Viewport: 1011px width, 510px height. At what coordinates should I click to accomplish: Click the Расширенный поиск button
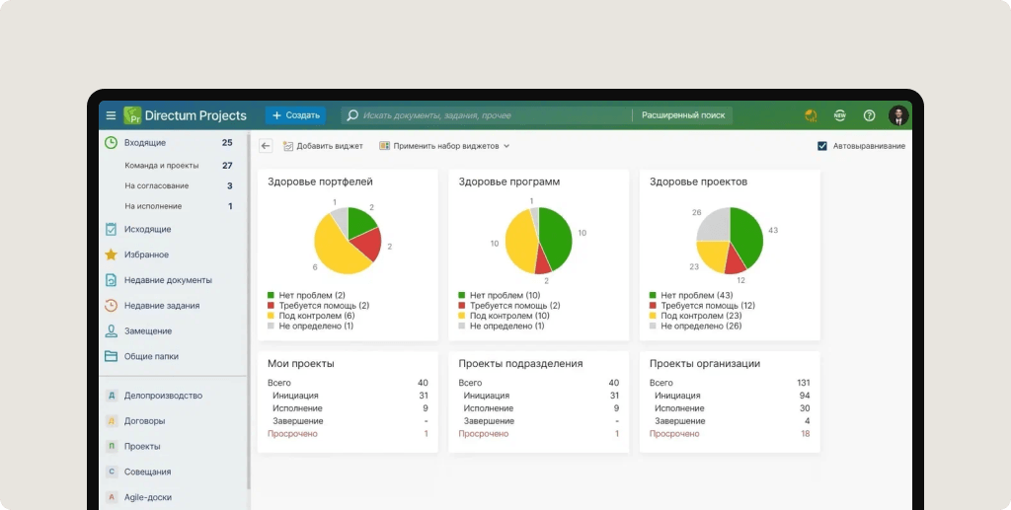683,115
